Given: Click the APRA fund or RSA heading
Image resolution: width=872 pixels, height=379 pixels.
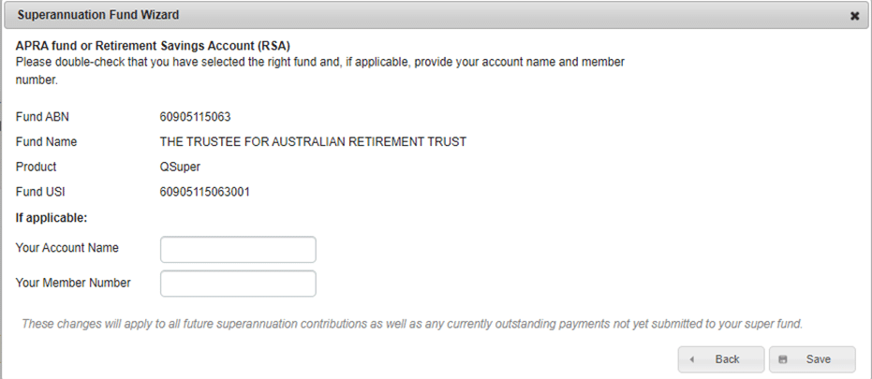Looking at the screenshot, I should click(153, 46).
